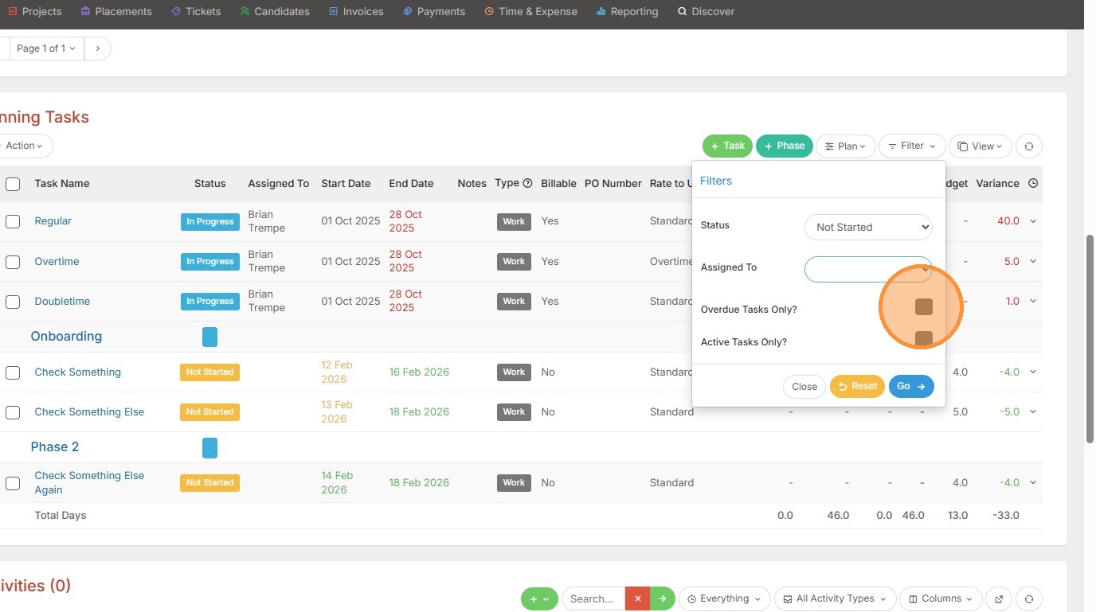Open activities in a pop-out window

point(999,598)
